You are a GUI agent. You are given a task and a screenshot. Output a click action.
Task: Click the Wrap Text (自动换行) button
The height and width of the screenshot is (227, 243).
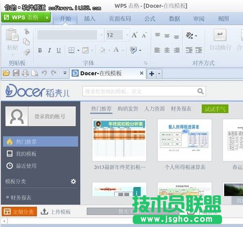pyautogui.click(x=220, y=40)
